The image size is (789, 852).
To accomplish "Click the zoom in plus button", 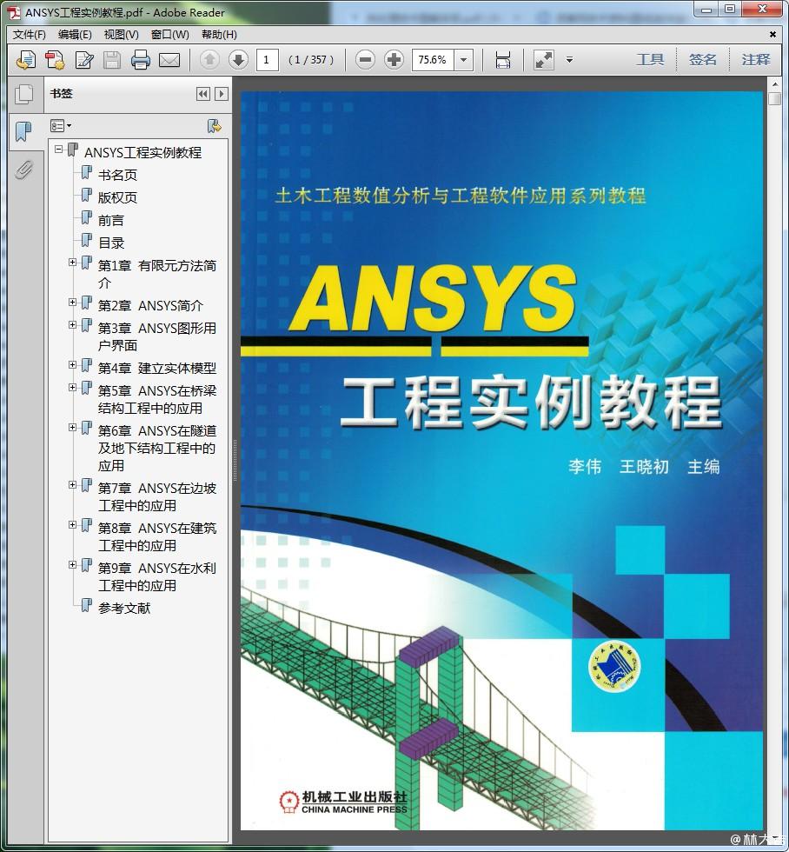I will pos(394,60).
